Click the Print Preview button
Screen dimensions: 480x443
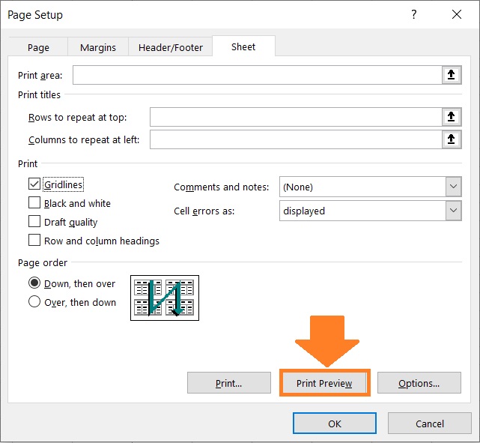324,383
